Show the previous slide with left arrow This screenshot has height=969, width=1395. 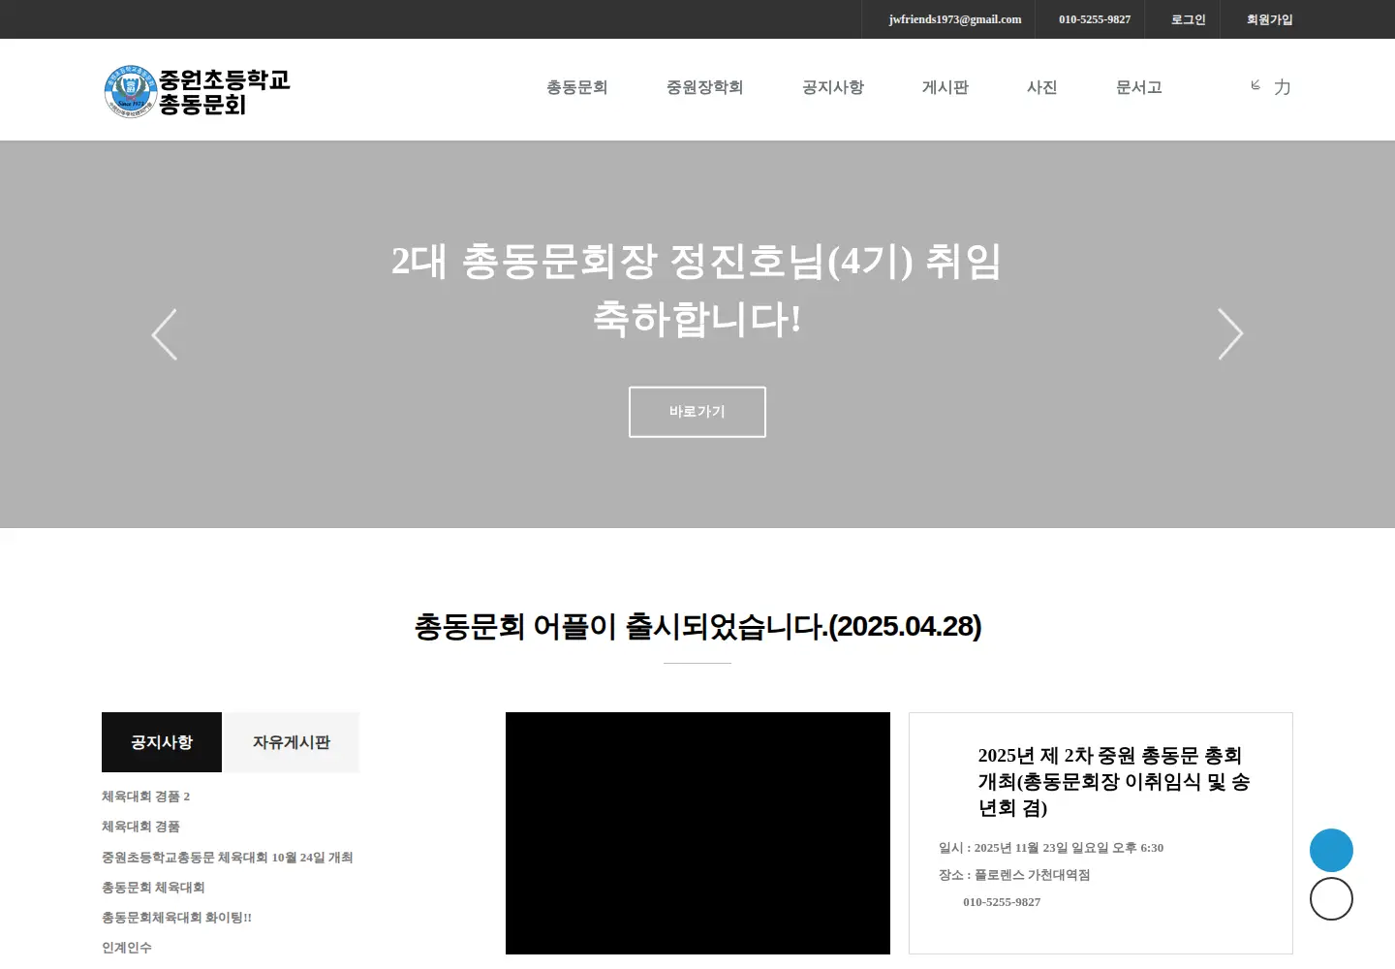pyautogui.click(x=165, y=334)
